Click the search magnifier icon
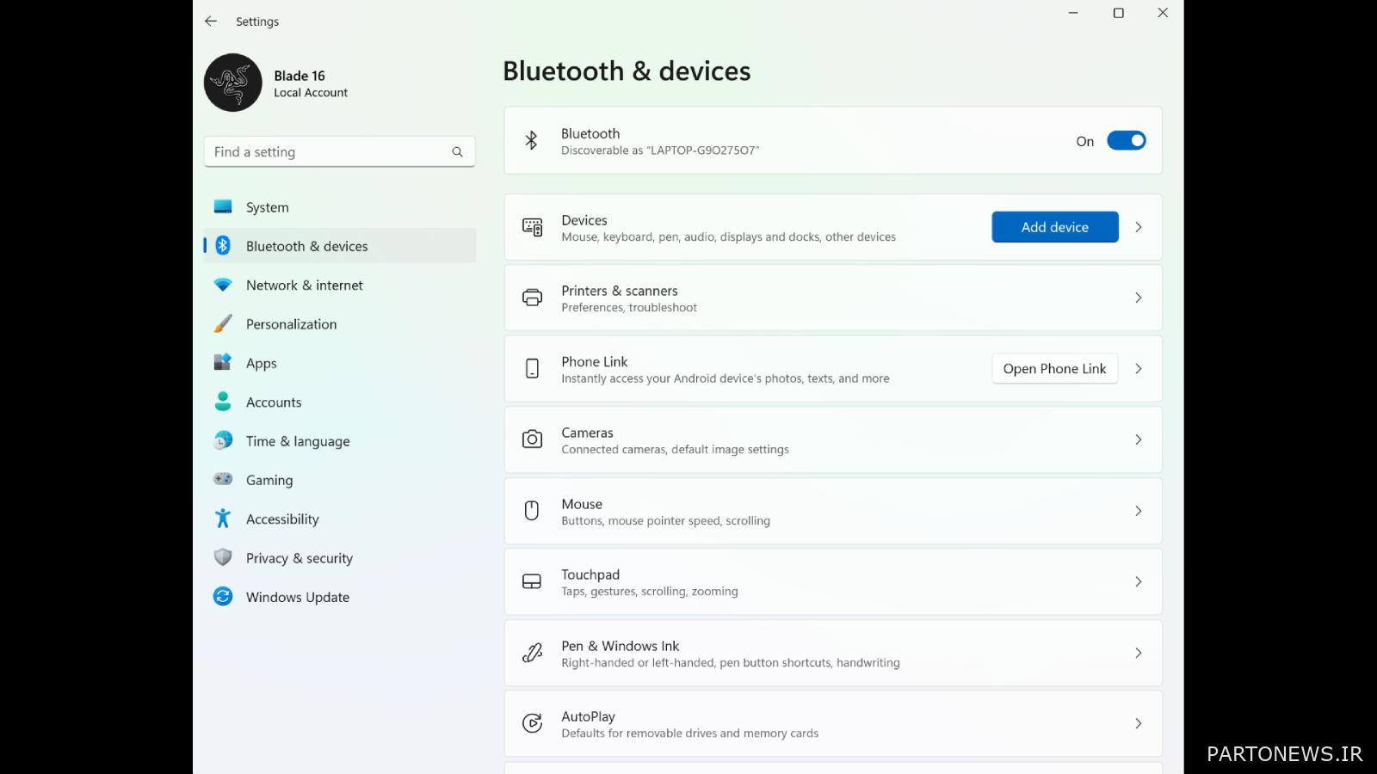 pos(457,152)
